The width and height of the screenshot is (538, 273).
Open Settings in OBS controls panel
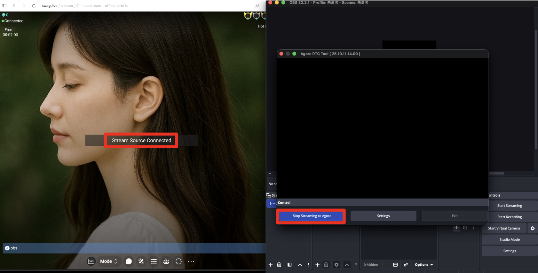pos(510,251)
